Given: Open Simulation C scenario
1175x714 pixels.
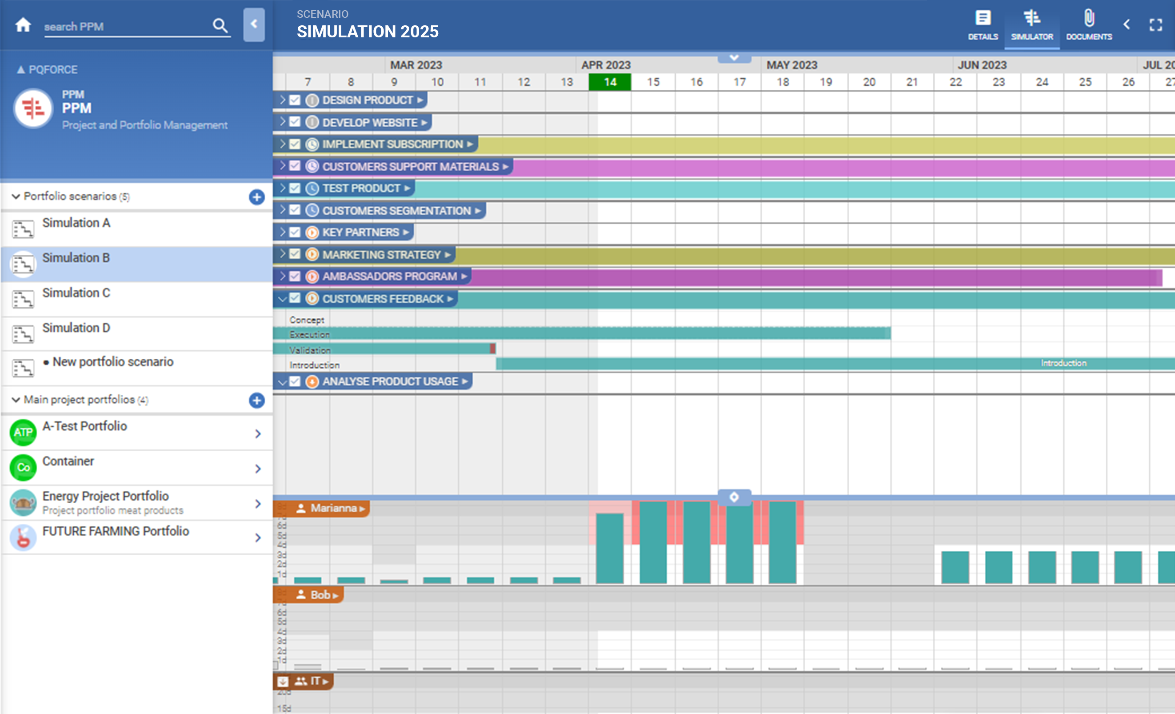Looking at the screenshot, I should (x=136, y=299).
